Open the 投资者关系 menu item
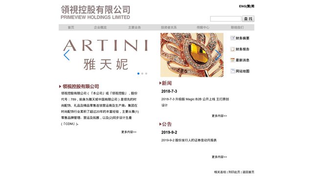Image resolution: width=313 pixels, height=176 pixels. 169,27
